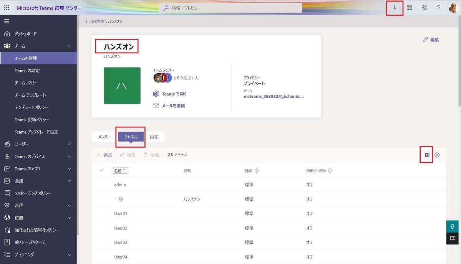Open column settings gear above table
461x264 pixels.
[x=437, y=155]
